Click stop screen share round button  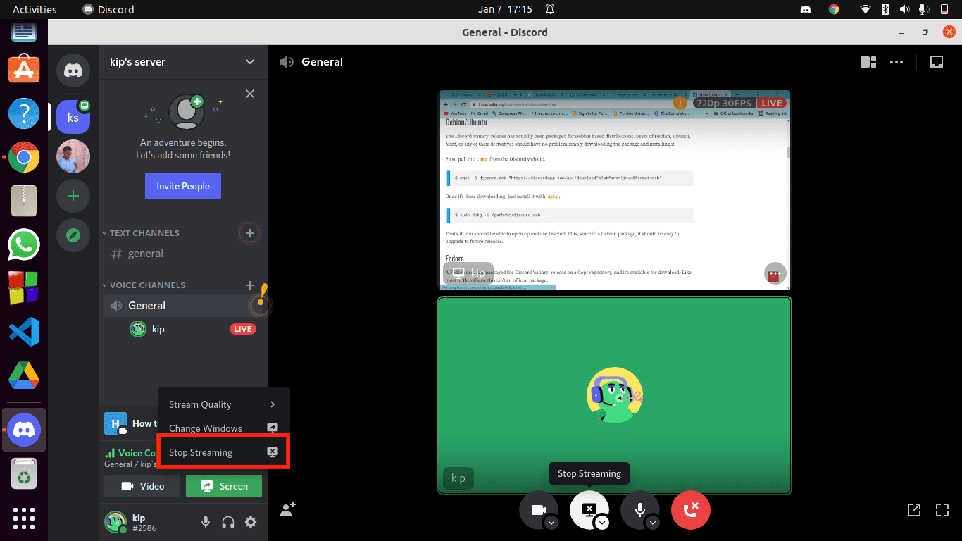point(589,510)
